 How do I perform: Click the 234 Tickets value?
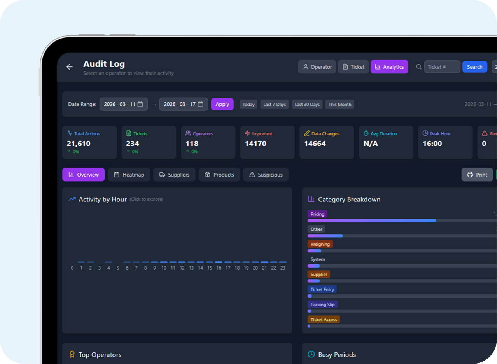(x=133, y=143)
